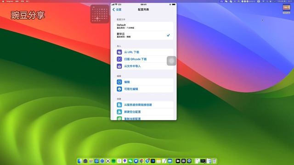This screenshot has height=165, width=294.
Task: Tap the 扫描 QRcode 下载 icon
Action: point(119,59)
